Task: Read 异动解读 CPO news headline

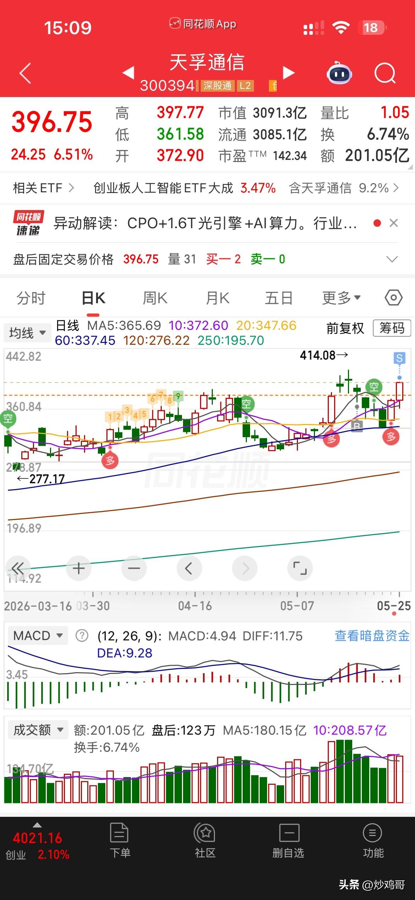Action: (205, 224)
